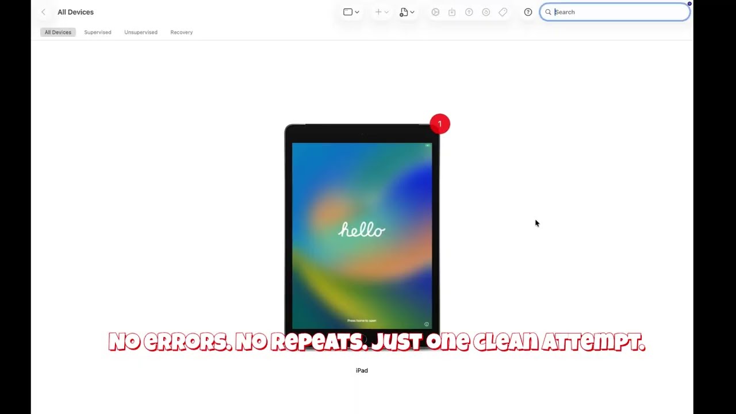Viewport: 736px width, 414px height.
Task: Select the iPad device thumbnail
Action: tap(362, 236)
